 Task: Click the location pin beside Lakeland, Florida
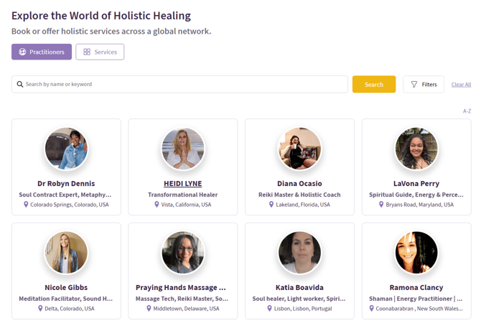point(271,205)
